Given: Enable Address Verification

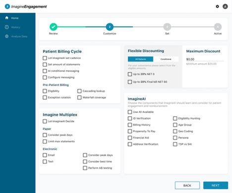Looking at the screenshot, I should pos(130,144).
